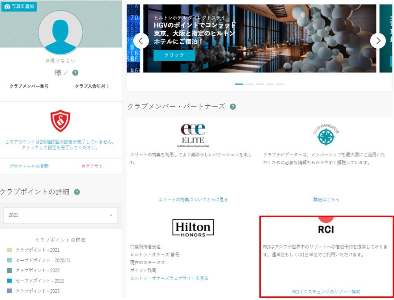This screenshot has height=300, width=394.
Task: Open エリートの特典についてさらに見る link
Action: pos(193,200)
